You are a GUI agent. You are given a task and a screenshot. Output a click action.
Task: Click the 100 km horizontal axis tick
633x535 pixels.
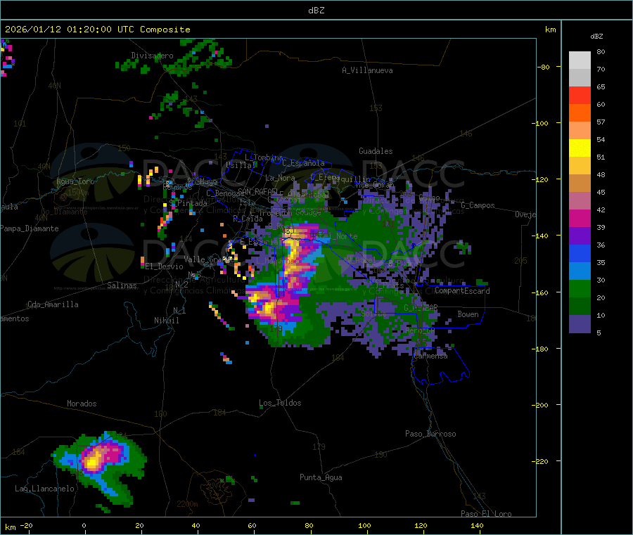tap(364, 526)
